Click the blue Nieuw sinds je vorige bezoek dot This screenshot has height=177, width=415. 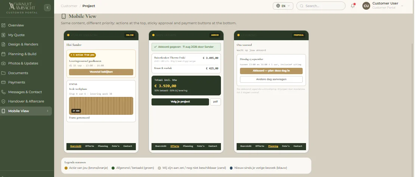231,168
